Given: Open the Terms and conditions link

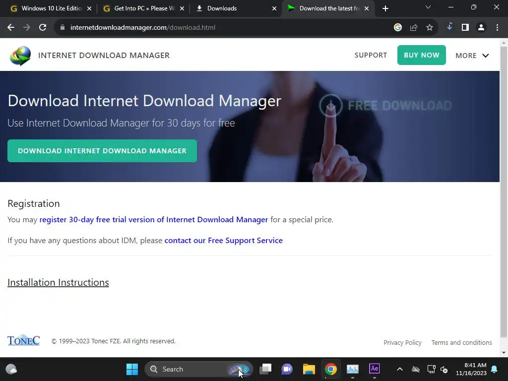Looking at the screenshot, I should click(462, 342).
